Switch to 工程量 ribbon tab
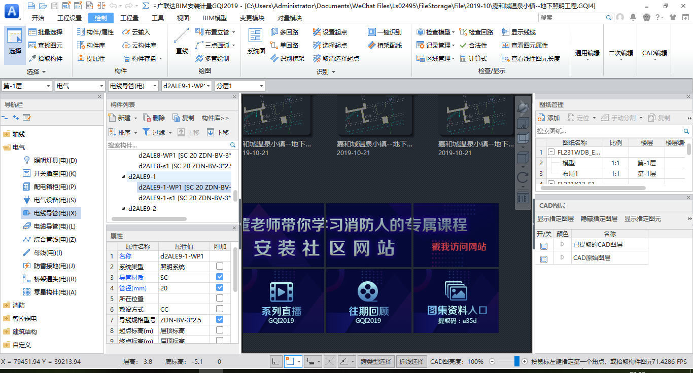Screen dimensions: 693x373 (129, 18)
